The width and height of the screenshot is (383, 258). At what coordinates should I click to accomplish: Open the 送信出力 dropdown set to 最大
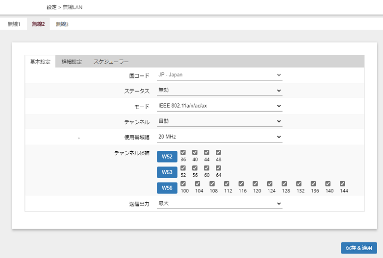pyautogui.click(x=220, y=203)
